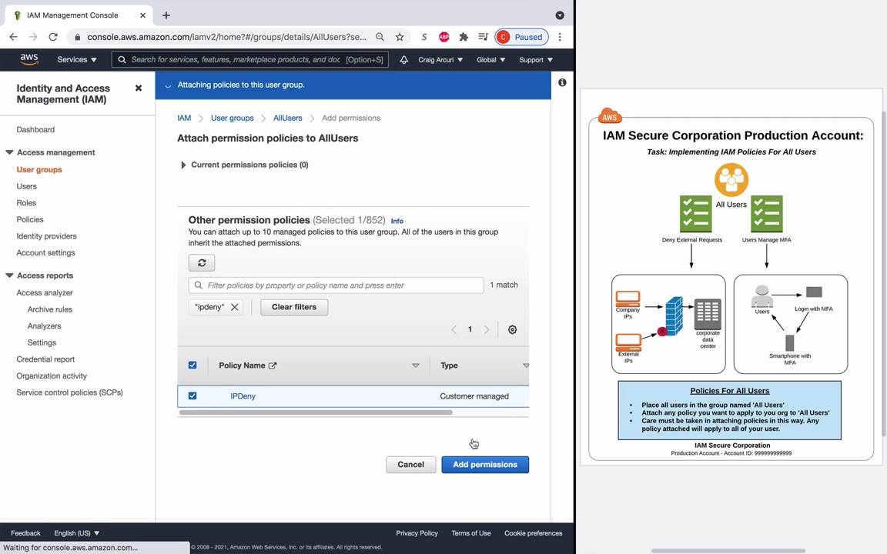Collapse the Access management section
Screen dimensions: 887x554
coord(9,152)
